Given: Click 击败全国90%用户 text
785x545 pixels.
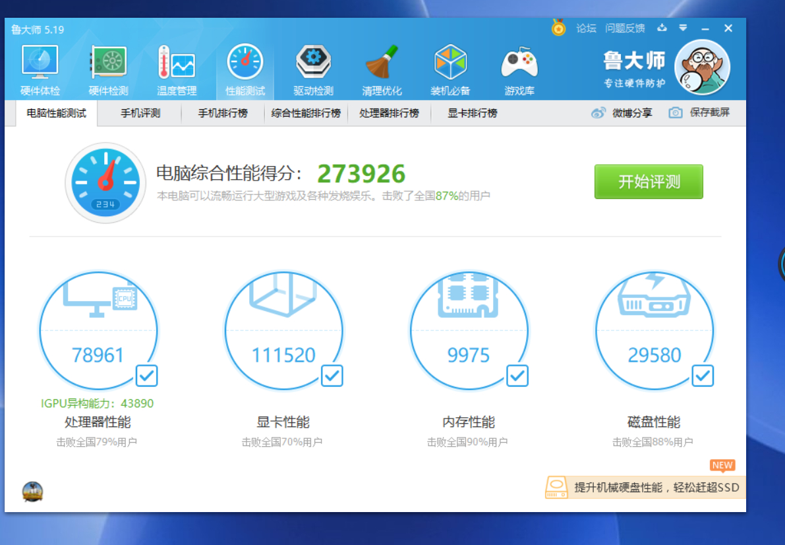Looking at the screenshot, I should pyautogui.click(x=467, y=442).
